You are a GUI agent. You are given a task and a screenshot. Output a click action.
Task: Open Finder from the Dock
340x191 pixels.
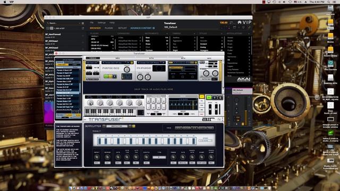click(71, 188)
